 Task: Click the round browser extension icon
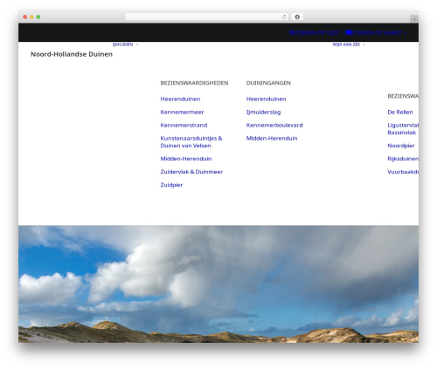pos(297,17)
